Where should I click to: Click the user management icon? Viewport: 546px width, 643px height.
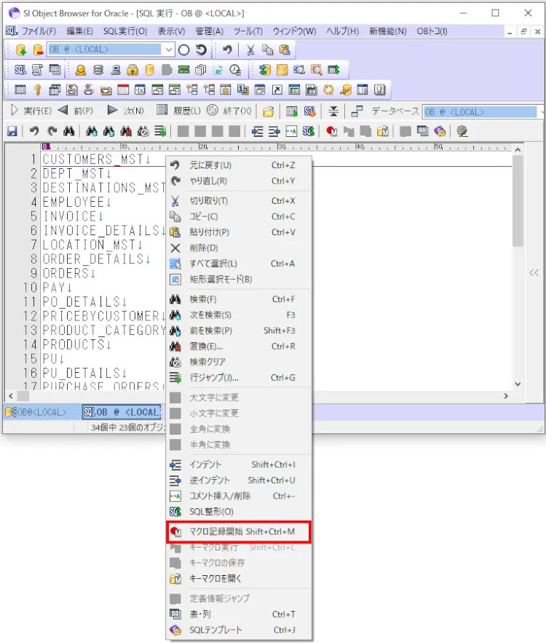coord(81,70)
